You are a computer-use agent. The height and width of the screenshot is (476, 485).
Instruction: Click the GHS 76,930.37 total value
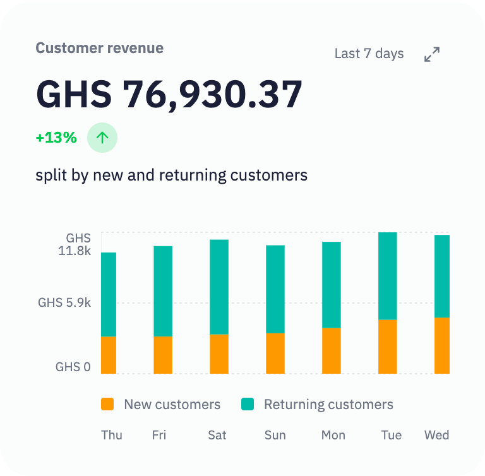pos(169,94)
